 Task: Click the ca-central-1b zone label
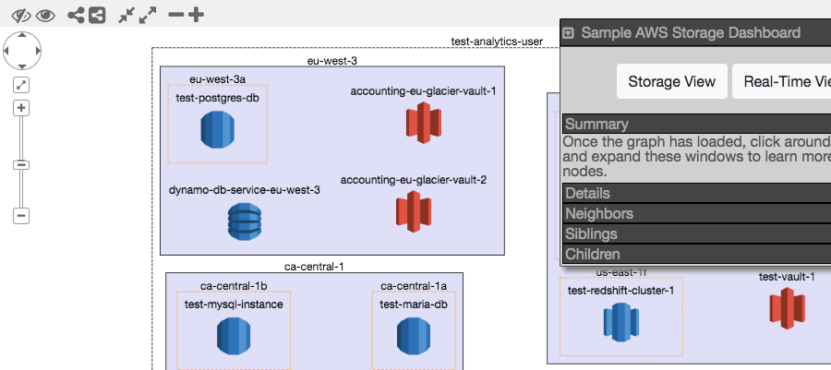(x=234, y=286)
